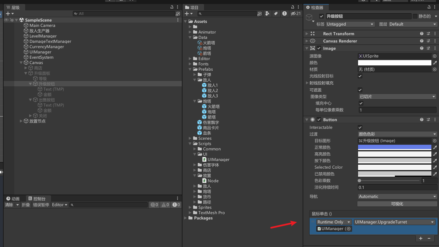The width and height of the screenshot is (439, 247).
Task: Toggle SampleScene visibility eye icon
Action: (x=6, y=20)
